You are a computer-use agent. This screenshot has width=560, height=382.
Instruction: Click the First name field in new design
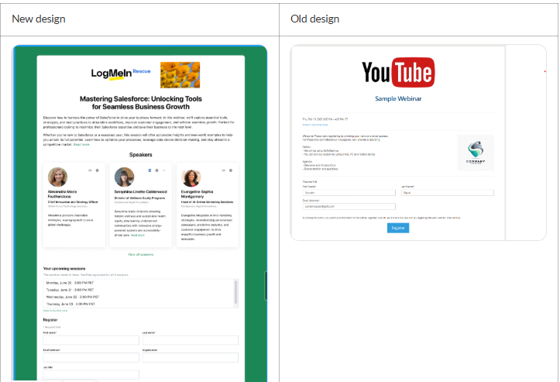click(91, 339)
